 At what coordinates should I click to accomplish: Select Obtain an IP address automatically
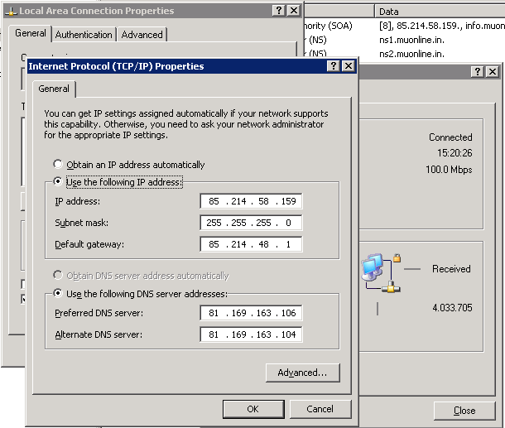coord(129,165)
